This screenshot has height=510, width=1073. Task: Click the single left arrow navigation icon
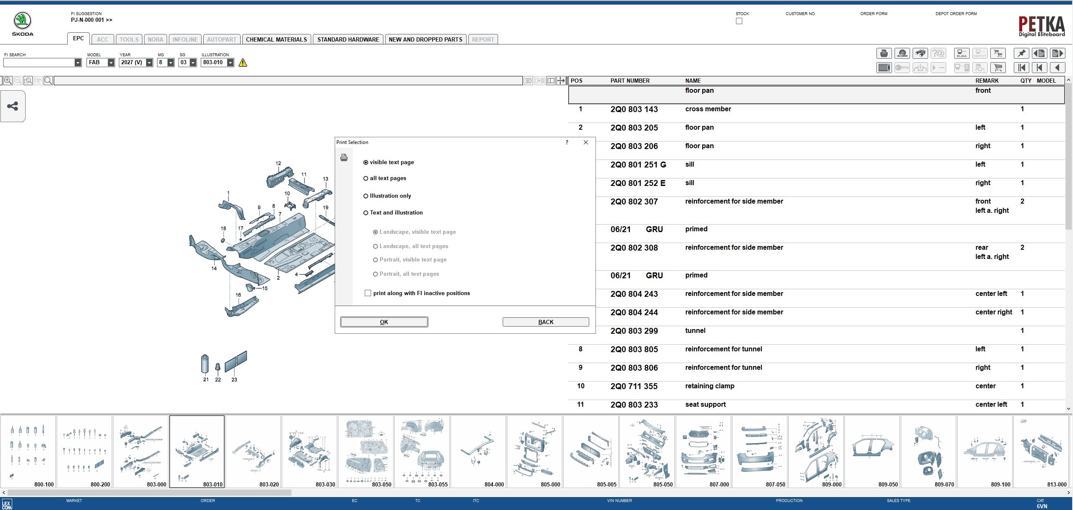click(x=1057, y=68)
